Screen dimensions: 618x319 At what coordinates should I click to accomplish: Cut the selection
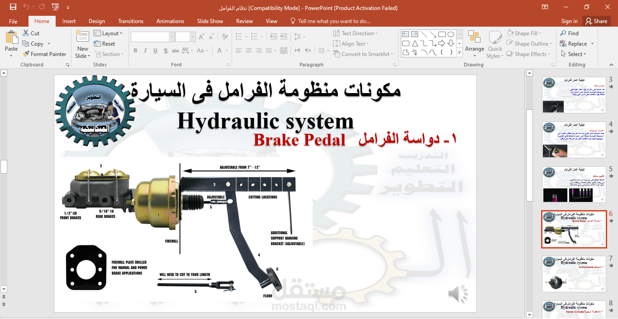[31, 33]
